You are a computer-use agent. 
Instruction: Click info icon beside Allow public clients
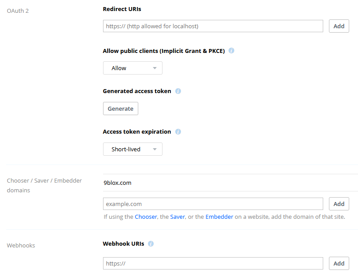231,51
